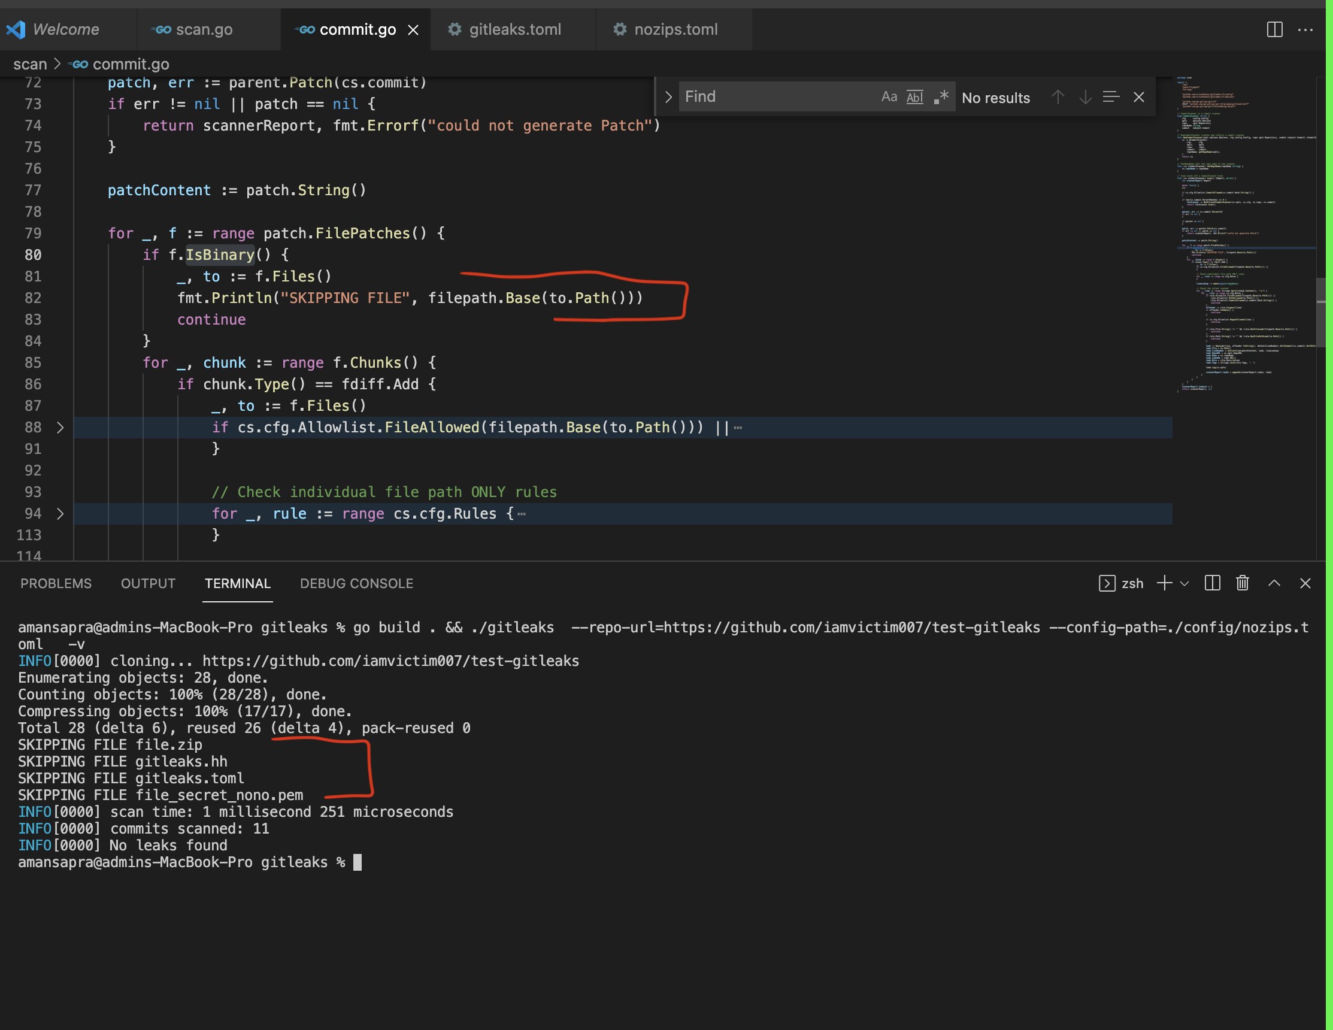Screen dimensions: 1333x1030
Task: Open more editor actions via ellipsis icon
Action: pyautogui.click(x=1305, y=30)
